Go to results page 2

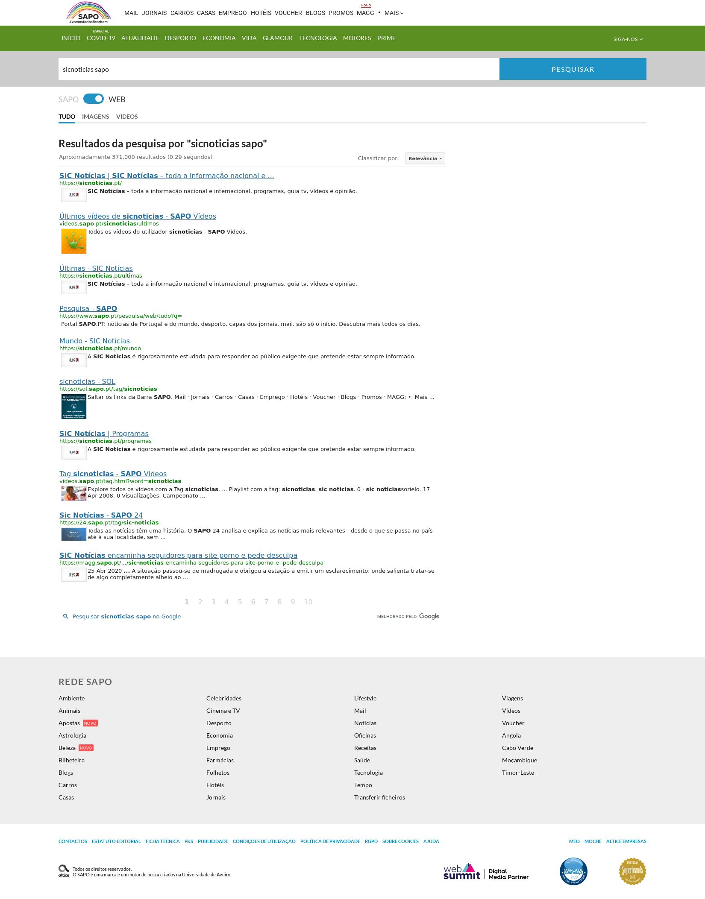(x=200, y=602)
